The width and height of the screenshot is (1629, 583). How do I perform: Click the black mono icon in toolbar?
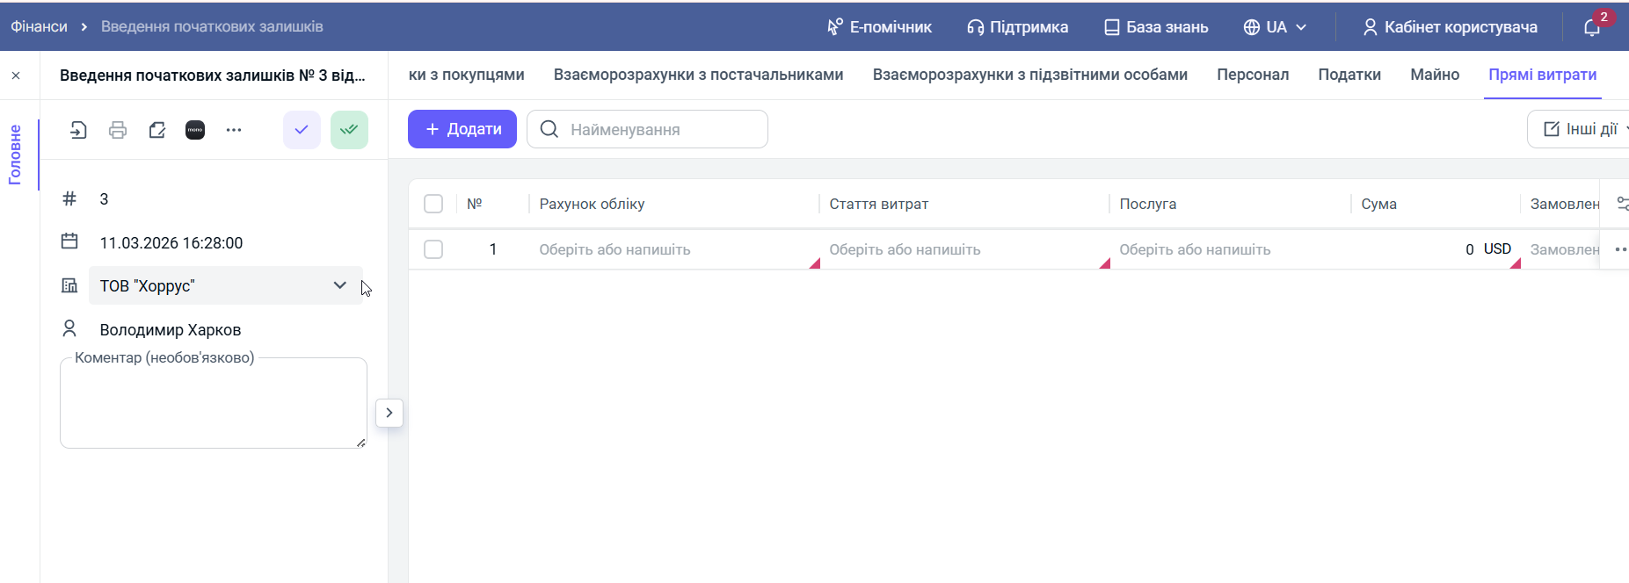pyautogui.click(x=195, y=130)
